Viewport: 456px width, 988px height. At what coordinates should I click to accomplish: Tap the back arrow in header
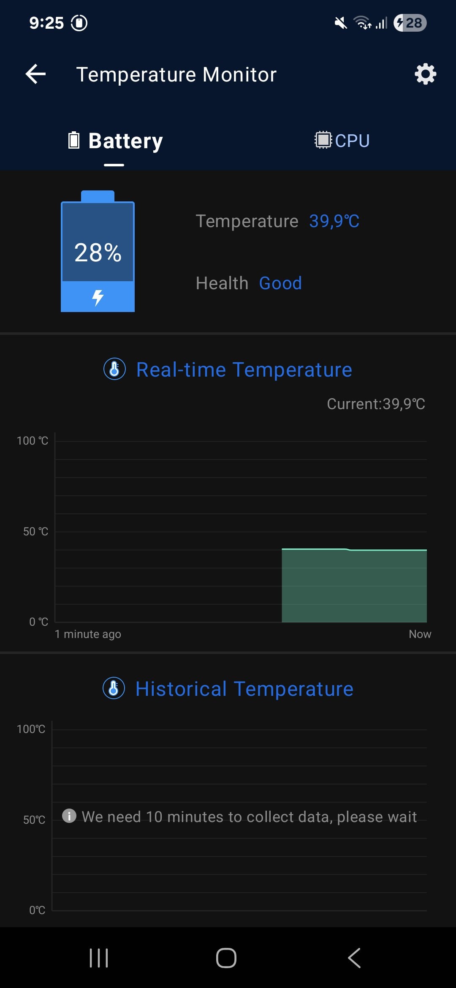[x=36, y=74]
